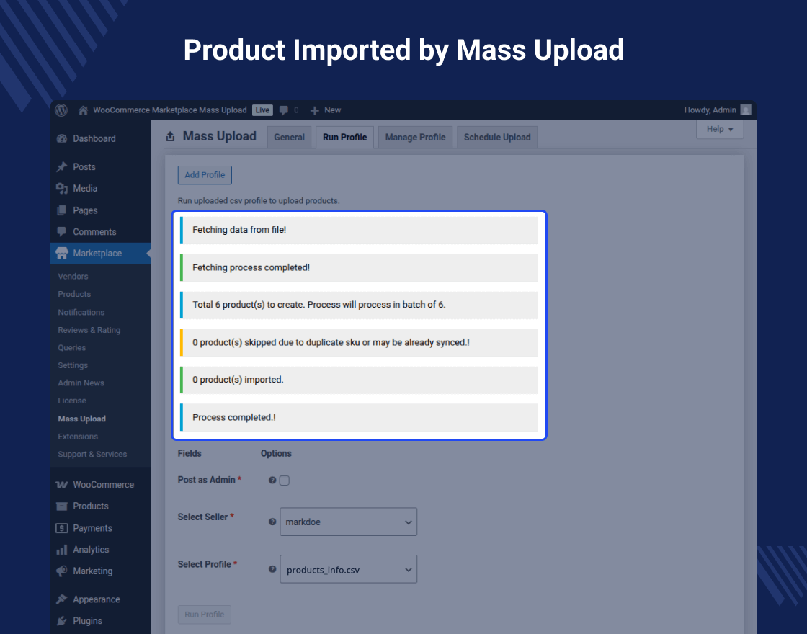The image size is (807, 634).
Task: Open the Select Seller dropdown
Action: 348,522
